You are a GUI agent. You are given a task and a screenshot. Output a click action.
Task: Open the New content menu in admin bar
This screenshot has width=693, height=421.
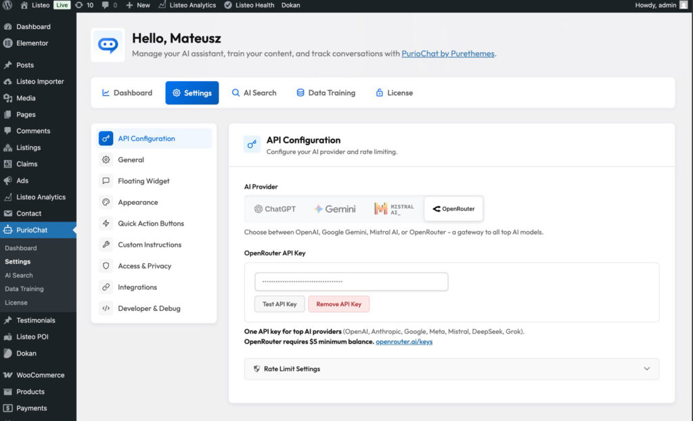(x=138, y=5)
